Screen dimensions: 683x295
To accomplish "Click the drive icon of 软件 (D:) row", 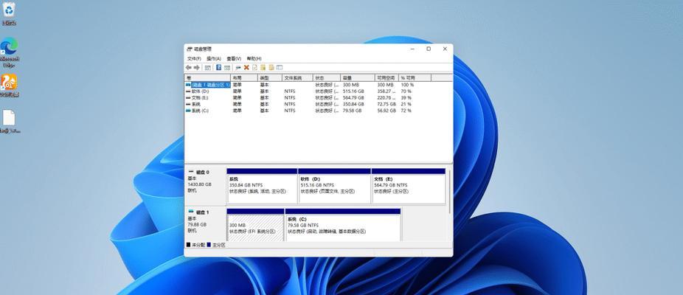I will [x=188, y=91].
